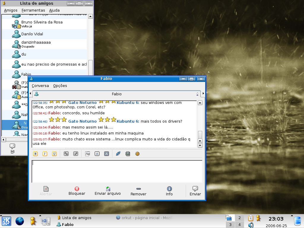Image resolution: width=304 pixels, height=228 pixels.
Task: Open the Conversa menu
Action: pyautogui.click(x=40, y=86)
